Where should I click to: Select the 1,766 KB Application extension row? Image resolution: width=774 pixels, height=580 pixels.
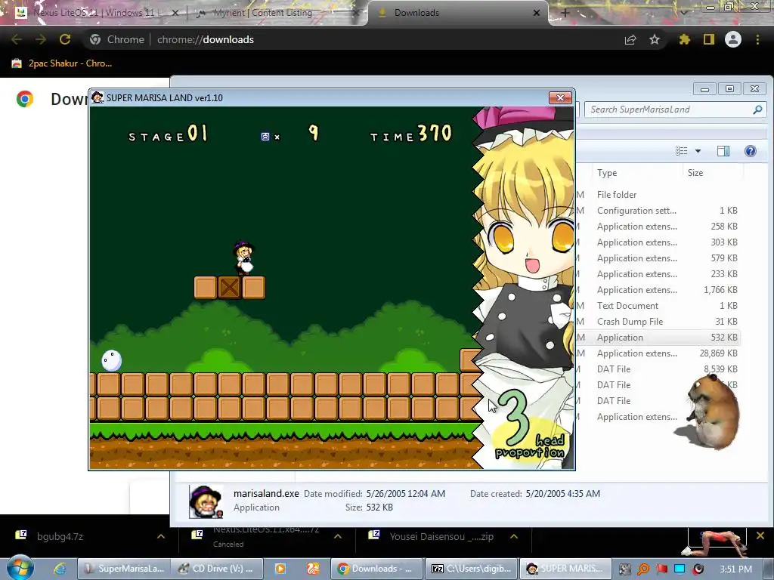[x=658, y=289]
